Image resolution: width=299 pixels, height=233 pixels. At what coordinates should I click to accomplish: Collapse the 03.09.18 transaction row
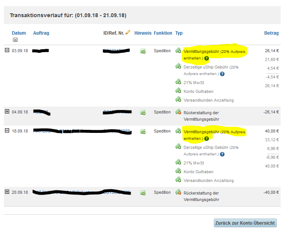click(x=7, y=50)
